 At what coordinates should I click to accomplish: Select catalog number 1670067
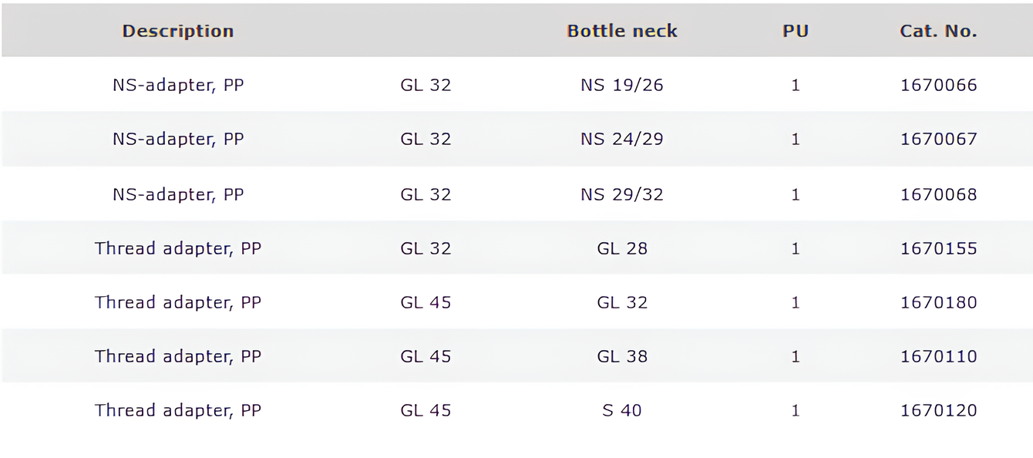coord(938,139)
